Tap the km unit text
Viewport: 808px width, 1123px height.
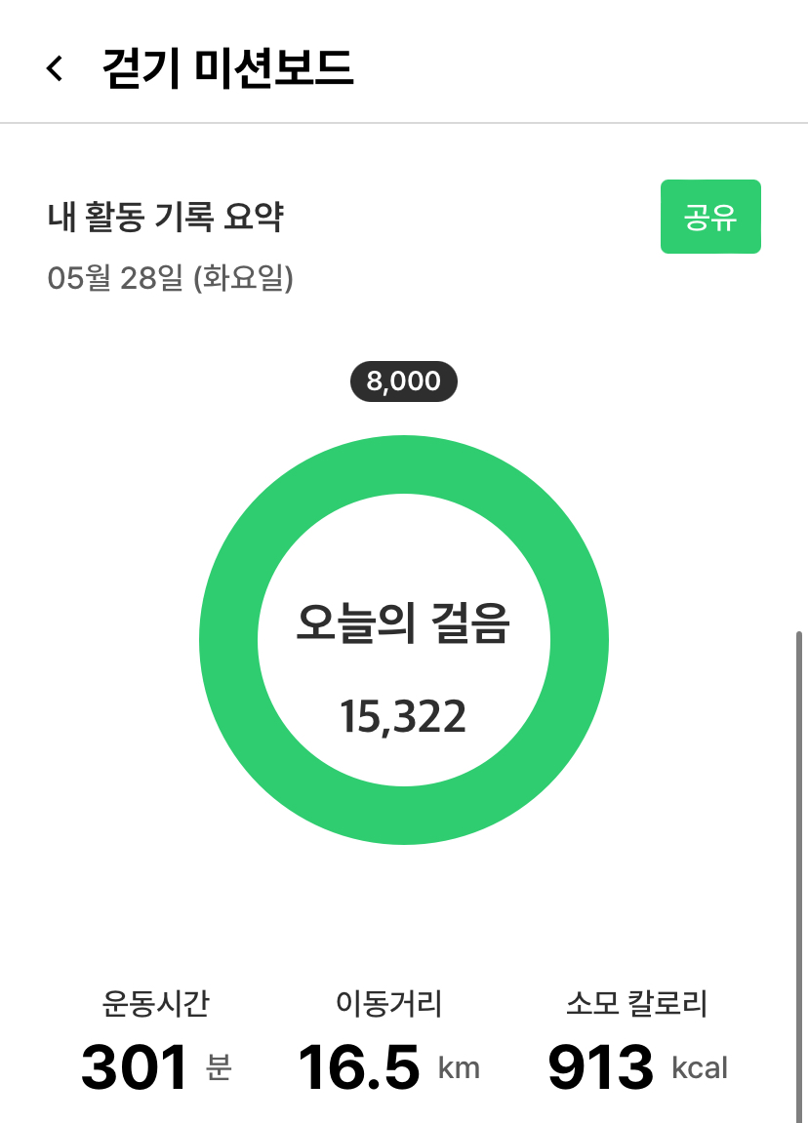459,1068
